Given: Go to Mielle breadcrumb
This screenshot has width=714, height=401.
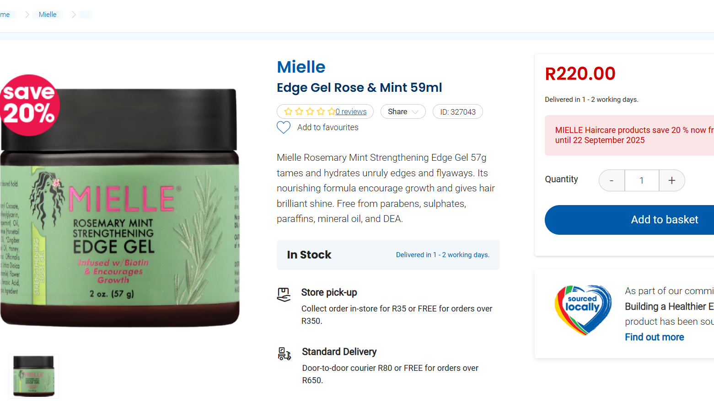Looking at the screenshot, I should [48, 15].
